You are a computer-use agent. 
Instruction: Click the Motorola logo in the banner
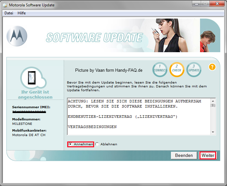(17, 36)
